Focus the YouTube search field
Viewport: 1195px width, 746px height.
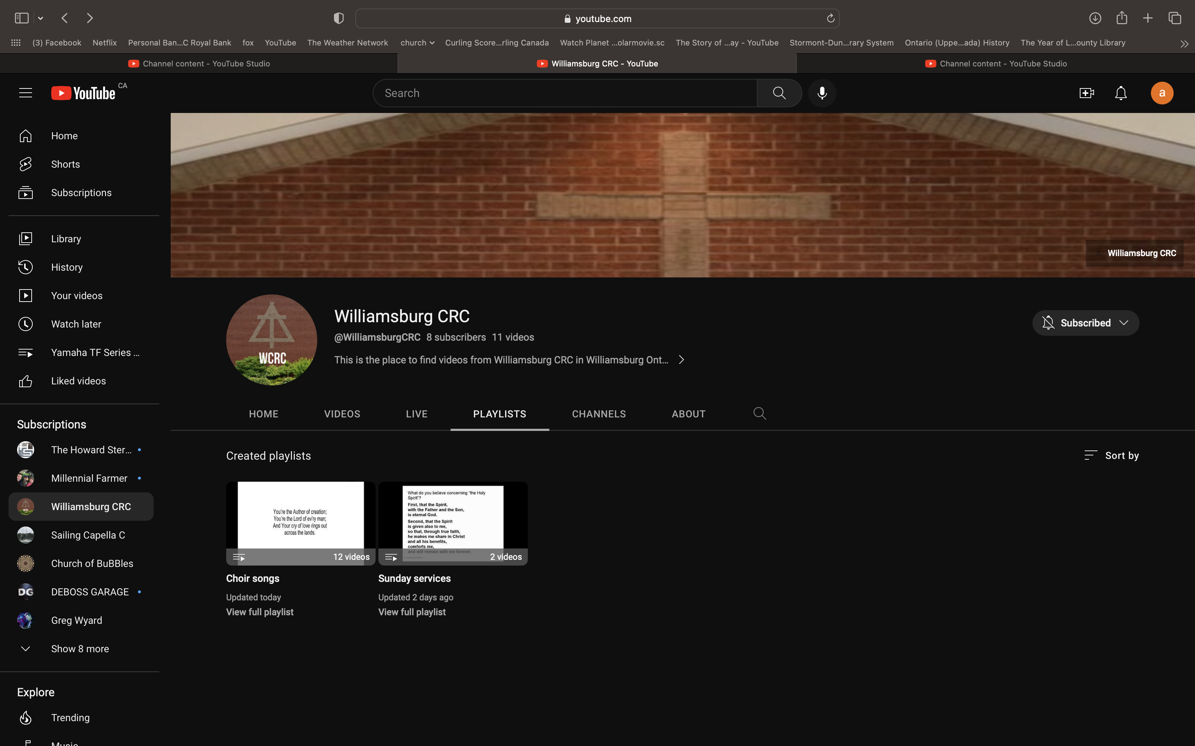[565, 93]
